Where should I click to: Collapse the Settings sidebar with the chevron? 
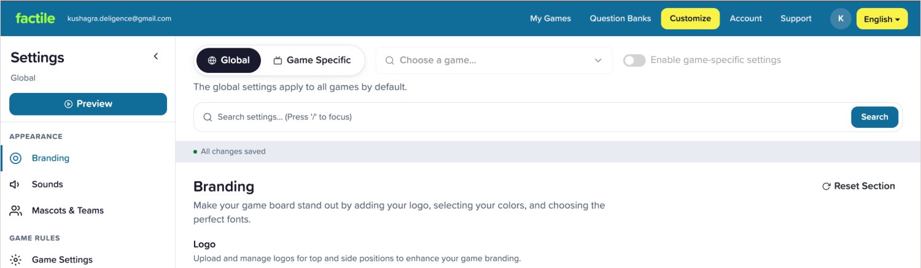click(156, 56)
